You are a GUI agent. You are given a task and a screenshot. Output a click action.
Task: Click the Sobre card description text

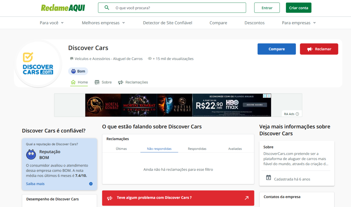click(296, 159)
